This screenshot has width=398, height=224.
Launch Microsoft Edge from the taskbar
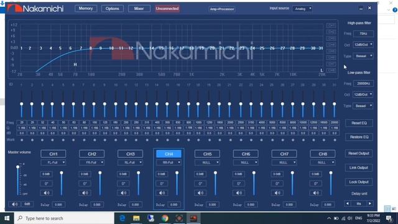[x=123, y=218]
